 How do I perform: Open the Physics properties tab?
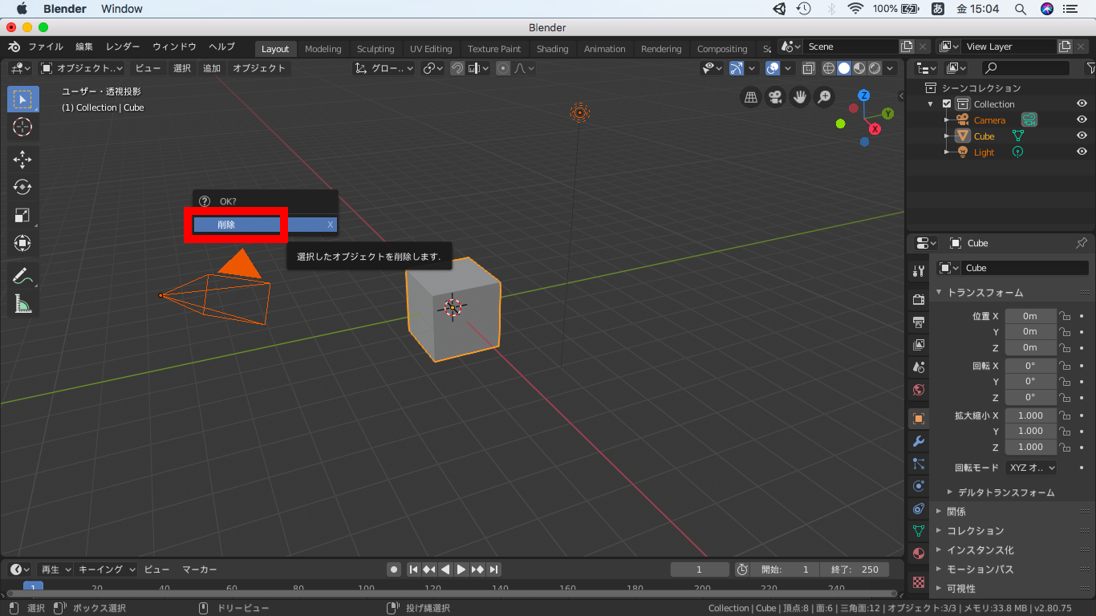919,486
